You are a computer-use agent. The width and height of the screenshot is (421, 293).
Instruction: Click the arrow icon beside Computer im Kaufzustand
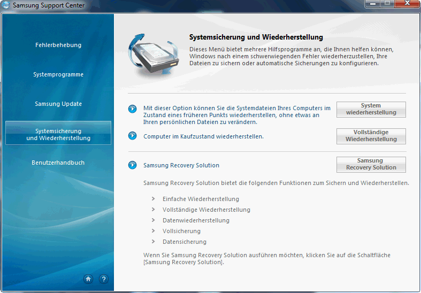[x=133, y=136]
